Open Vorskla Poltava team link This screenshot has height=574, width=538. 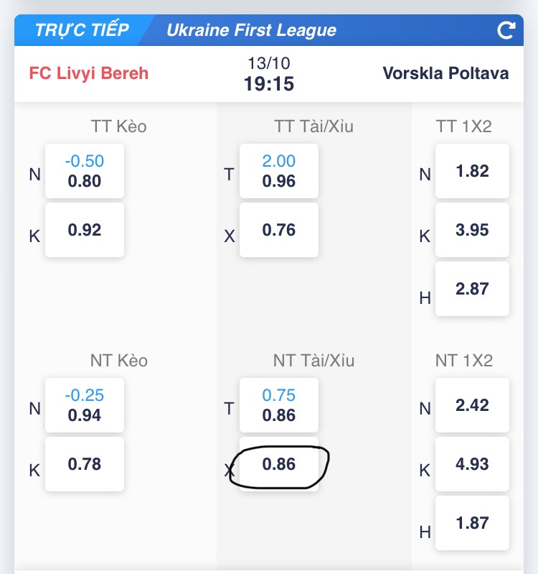[x=445, y=73]
